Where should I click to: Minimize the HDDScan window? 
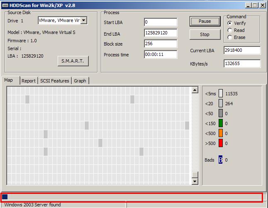(248, 5)
